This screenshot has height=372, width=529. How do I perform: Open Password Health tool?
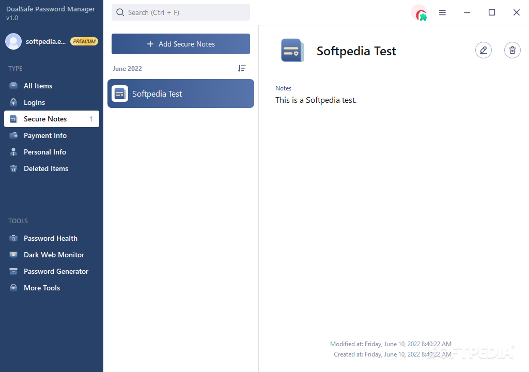[52, 238]
